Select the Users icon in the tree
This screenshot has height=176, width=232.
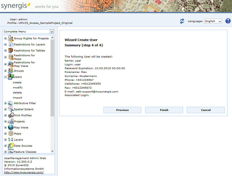click(10, 76)
